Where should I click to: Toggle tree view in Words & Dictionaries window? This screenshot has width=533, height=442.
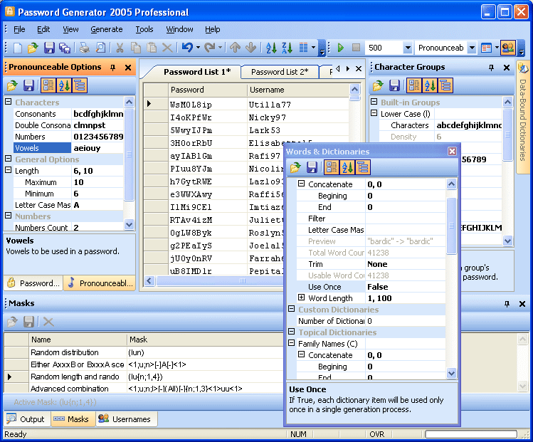click(x=363, y=167)
